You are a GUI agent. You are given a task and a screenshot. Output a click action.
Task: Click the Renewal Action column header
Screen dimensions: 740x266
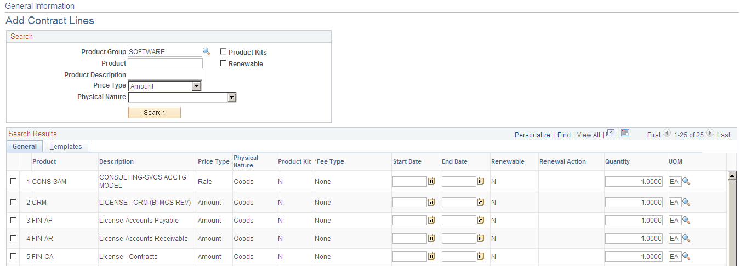[562, 161]
